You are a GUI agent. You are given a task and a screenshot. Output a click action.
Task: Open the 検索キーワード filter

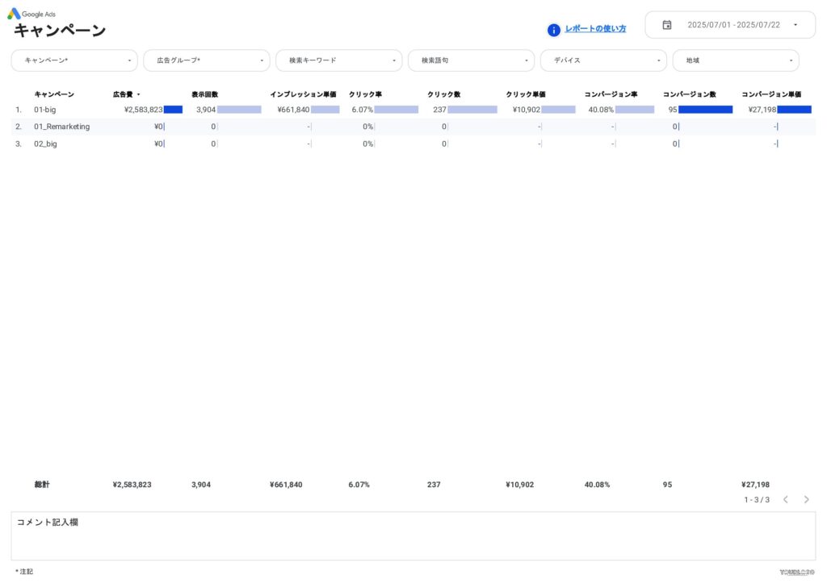tap(338, 60)
